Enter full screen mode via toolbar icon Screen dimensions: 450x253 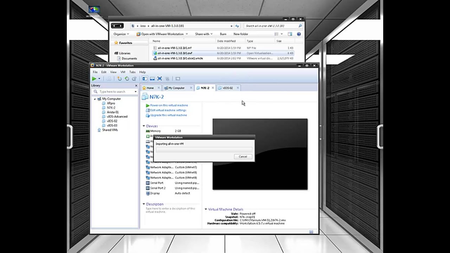160,79
